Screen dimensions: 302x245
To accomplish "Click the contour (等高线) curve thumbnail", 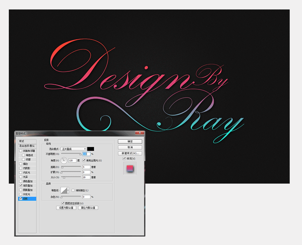I will 64,190.
